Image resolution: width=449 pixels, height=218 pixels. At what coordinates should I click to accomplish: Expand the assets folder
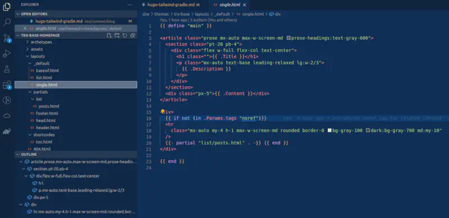click(27, 49)
